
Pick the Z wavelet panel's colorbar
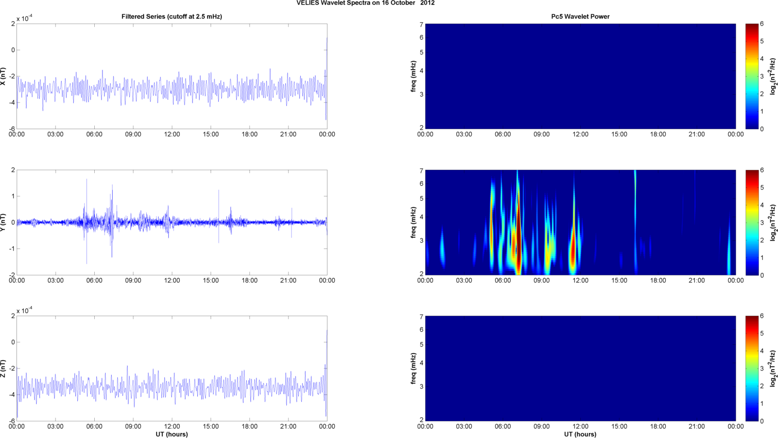[x=752, y=369]
